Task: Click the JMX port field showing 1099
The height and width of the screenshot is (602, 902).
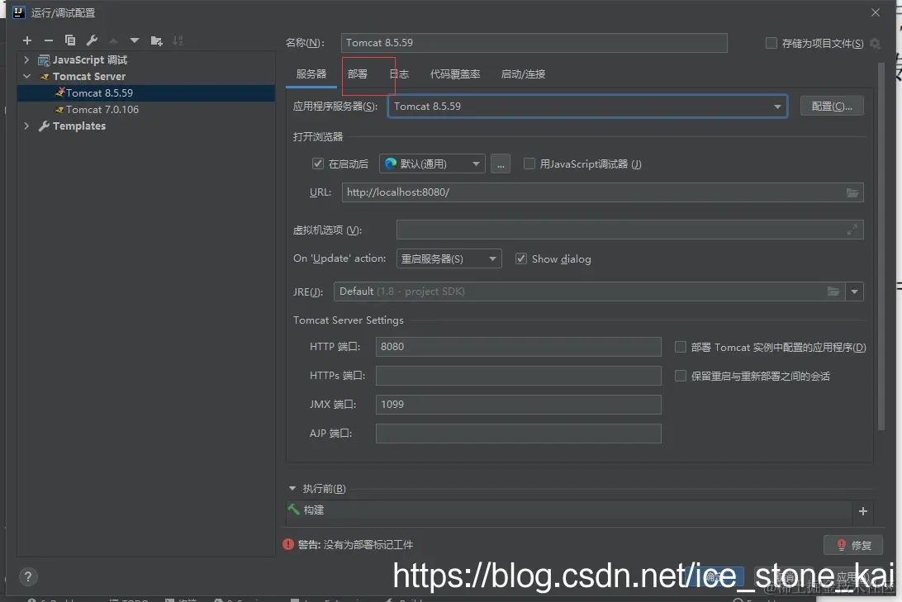Action: (518, 404)
